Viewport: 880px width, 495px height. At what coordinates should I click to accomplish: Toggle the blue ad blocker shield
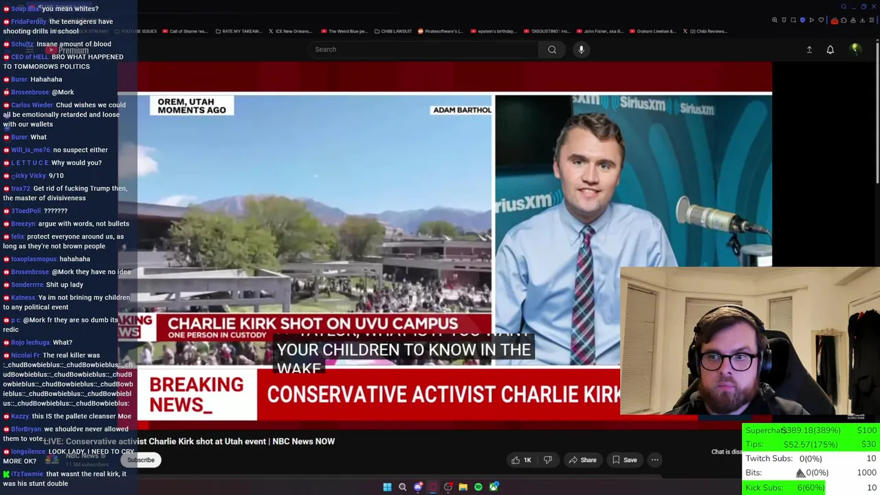click(x=802, y=20)
